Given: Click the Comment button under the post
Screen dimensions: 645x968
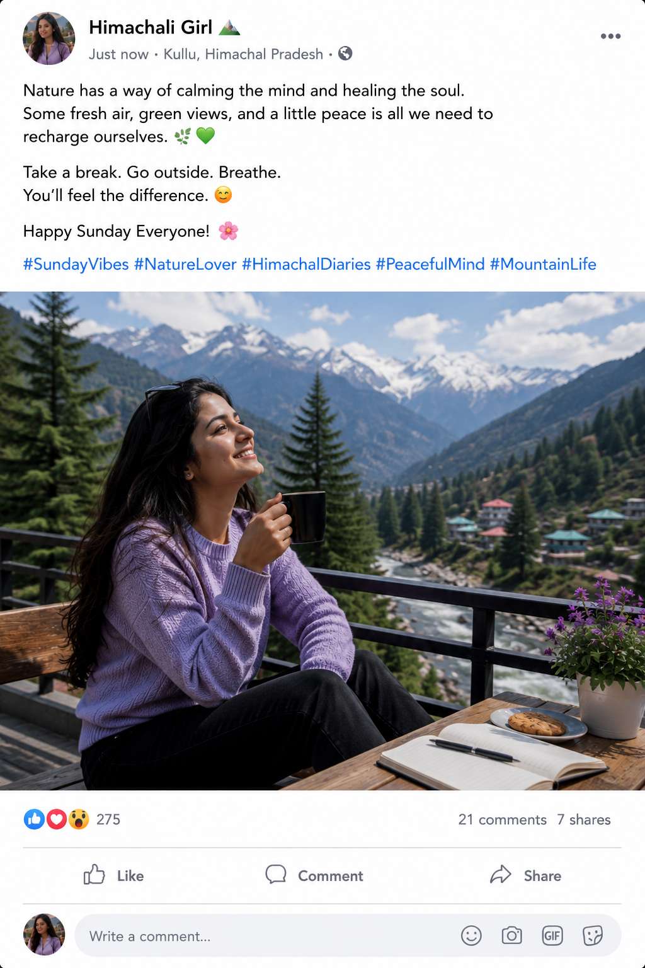Looking at the screenshot, I should click(x=314, y=875).
